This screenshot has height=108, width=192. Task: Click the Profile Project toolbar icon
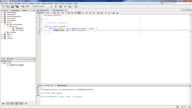[76, 7]
